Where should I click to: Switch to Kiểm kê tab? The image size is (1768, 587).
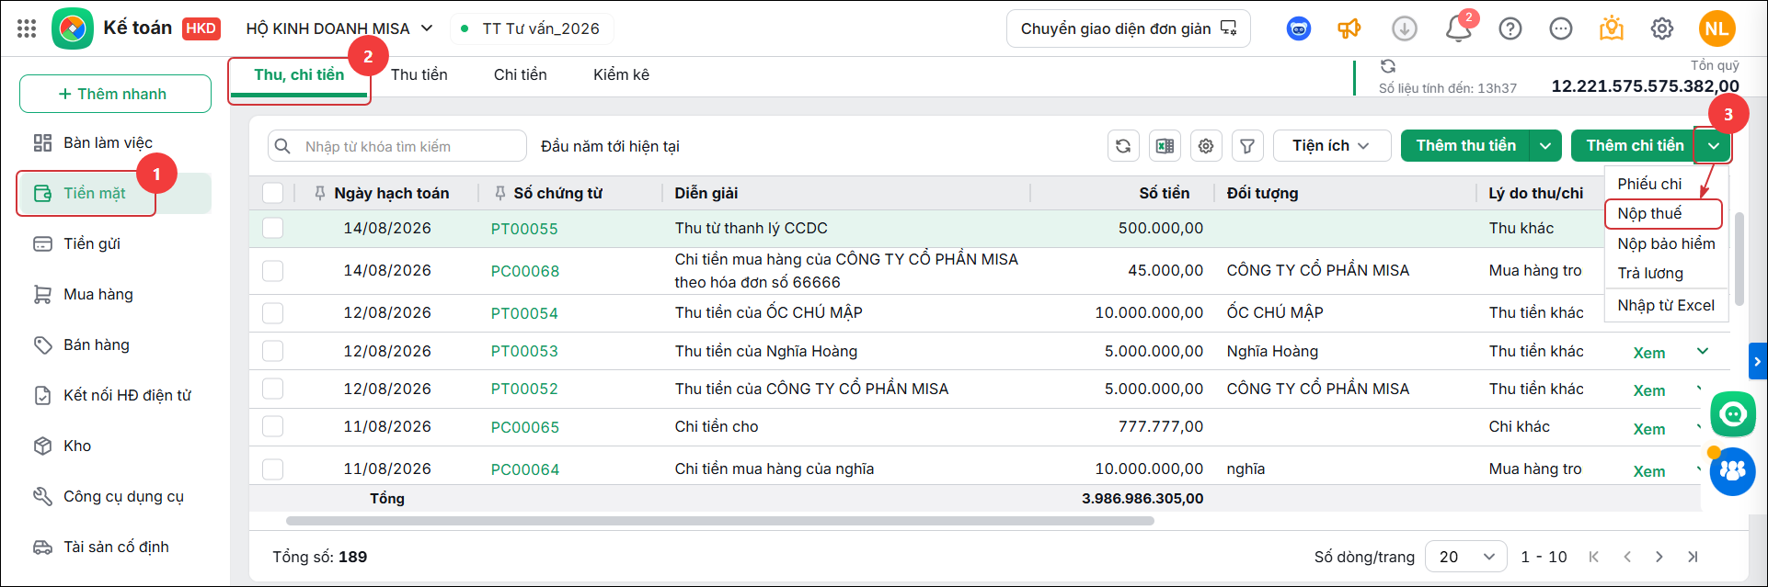(x=621, y=74)
